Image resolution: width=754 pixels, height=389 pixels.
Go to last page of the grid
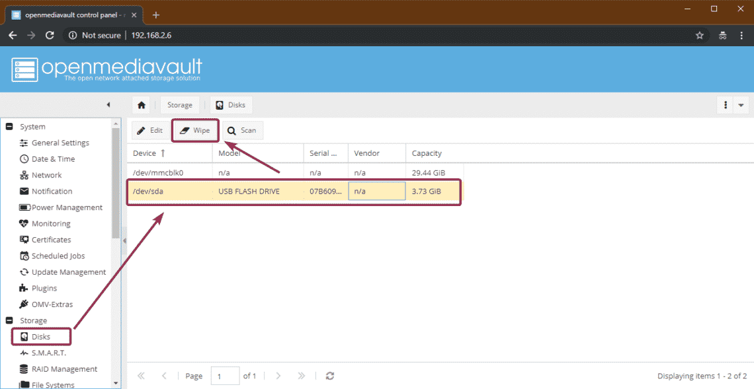[302, 376]
